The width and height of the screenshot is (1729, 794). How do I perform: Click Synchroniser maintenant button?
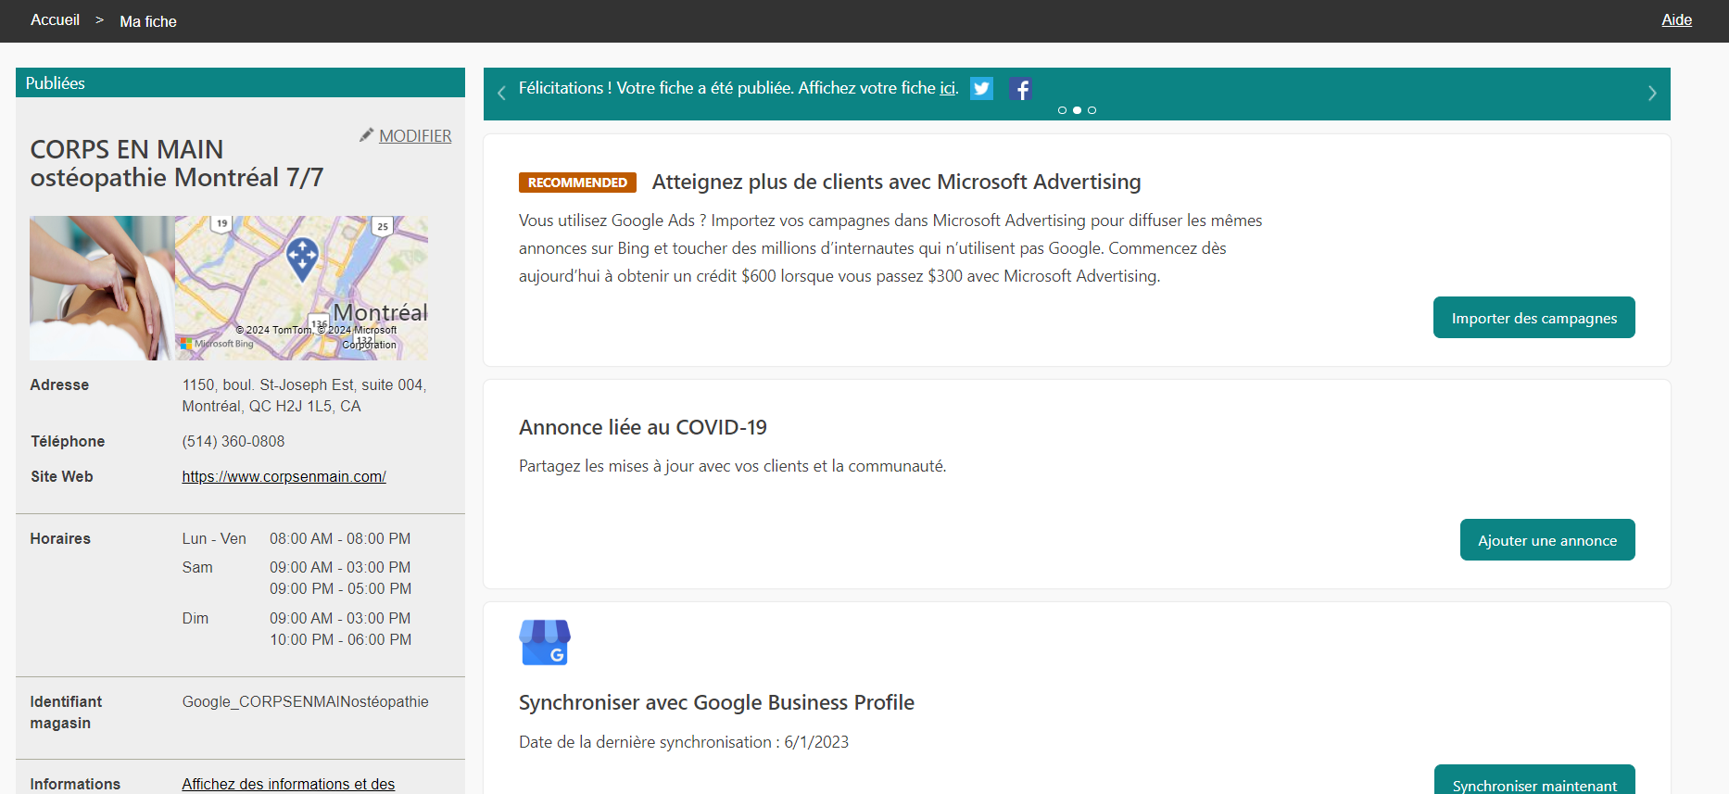pos(1534,780)
